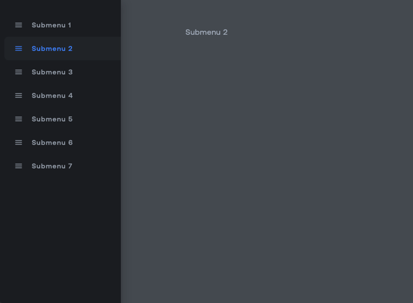Click empty sidebar area below Submenu 7
This screenshot has width=413, height=303.
tap(59, 236)
